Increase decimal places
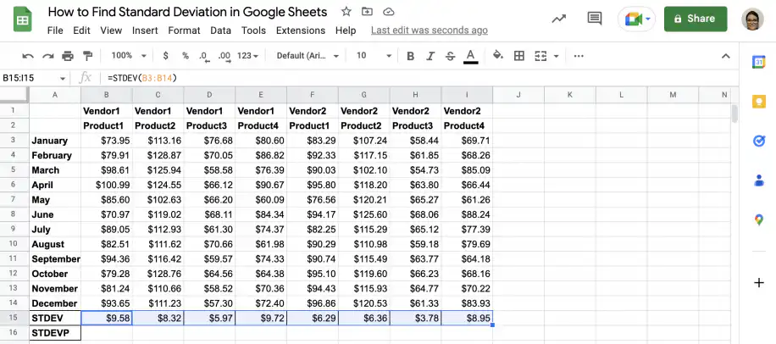 tap(224, 57)
